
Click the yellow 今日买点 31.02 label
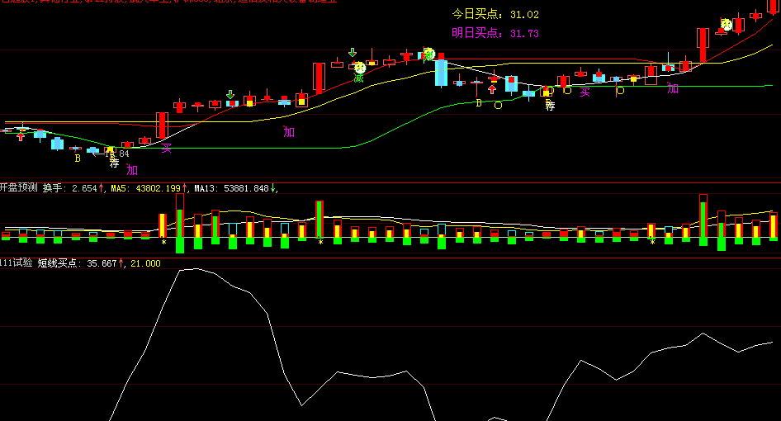click(495, 15)
